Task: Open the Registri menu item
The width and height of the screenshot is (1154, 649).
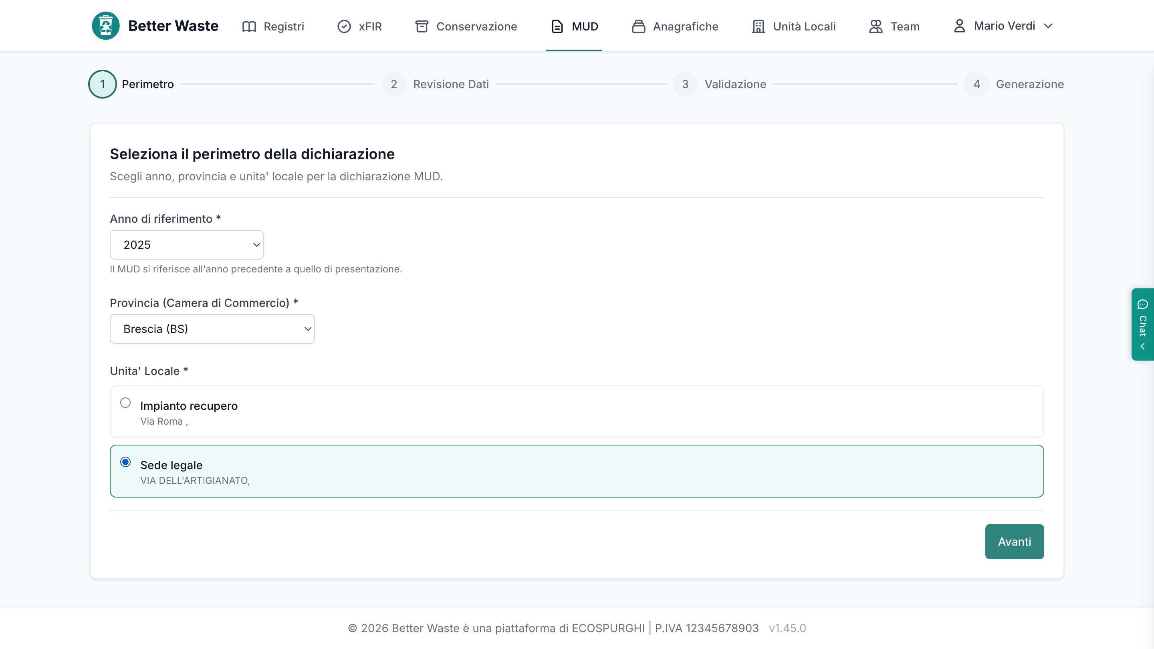Action: [273, 26]
